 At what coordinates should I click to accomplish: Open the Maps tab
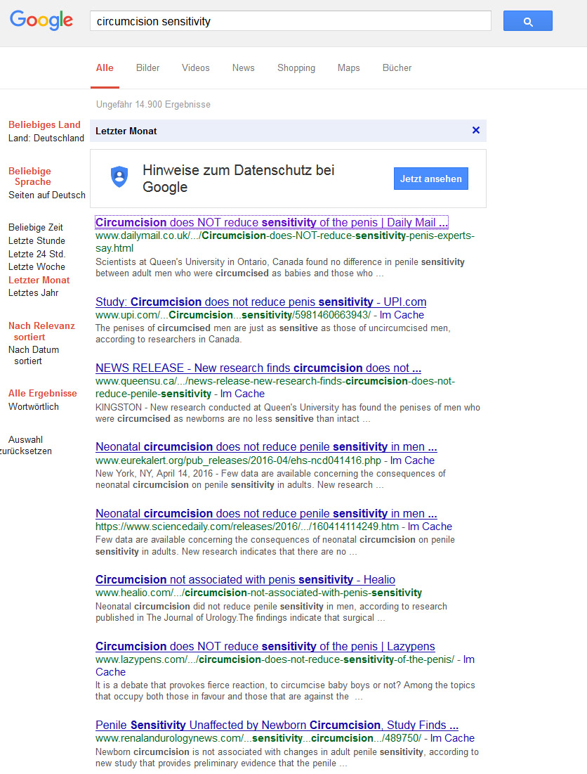pyautogui.click(x=348, y=68)
